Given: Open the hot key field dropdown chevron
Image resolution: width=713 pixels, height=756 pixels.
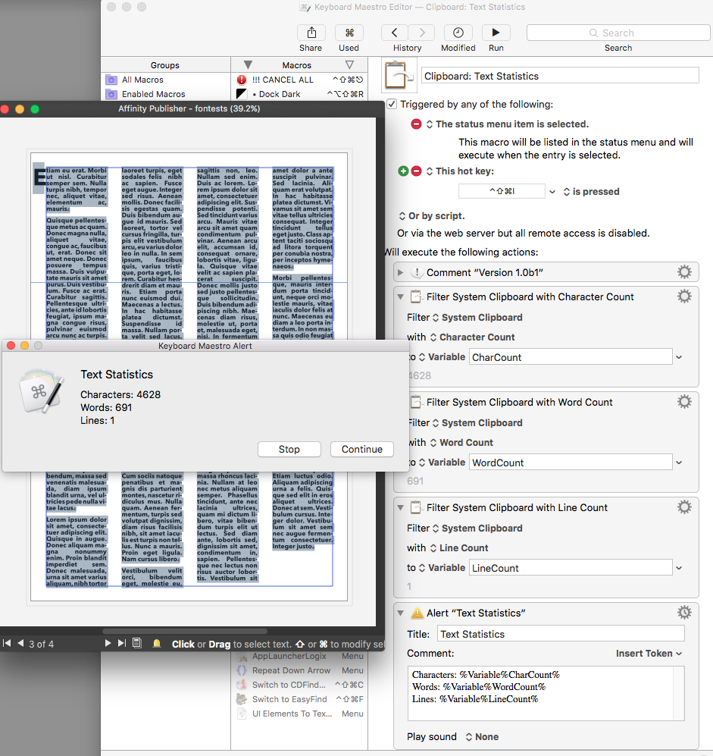Looking at the screenshot, I should click(x=552, y=192).
